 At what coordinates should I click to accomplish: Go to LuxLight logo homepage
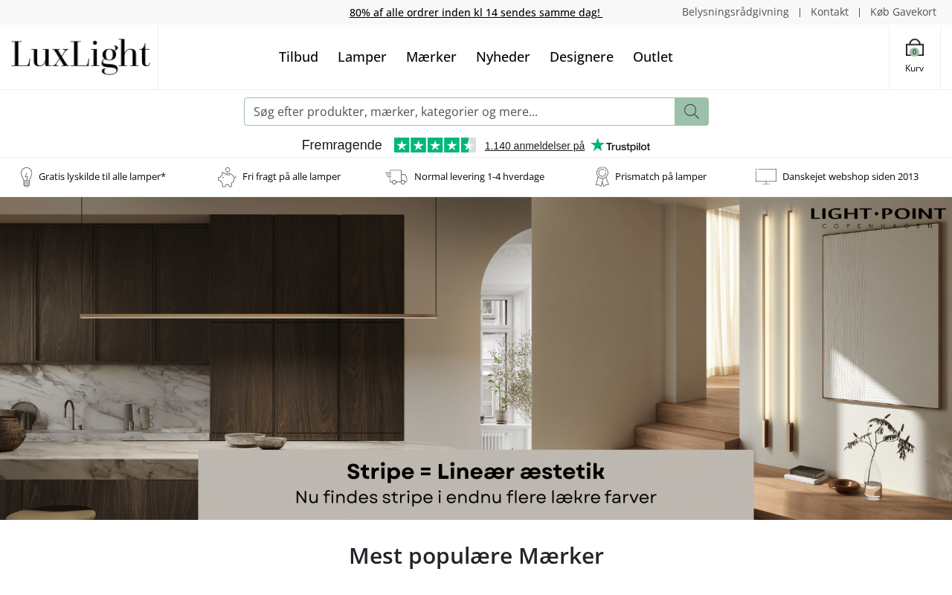coord(80,57)
